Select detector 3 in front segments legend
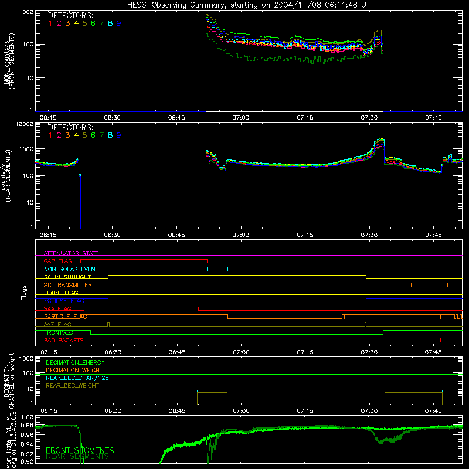This screenshot has height=469, width=469. click(67, 23)
